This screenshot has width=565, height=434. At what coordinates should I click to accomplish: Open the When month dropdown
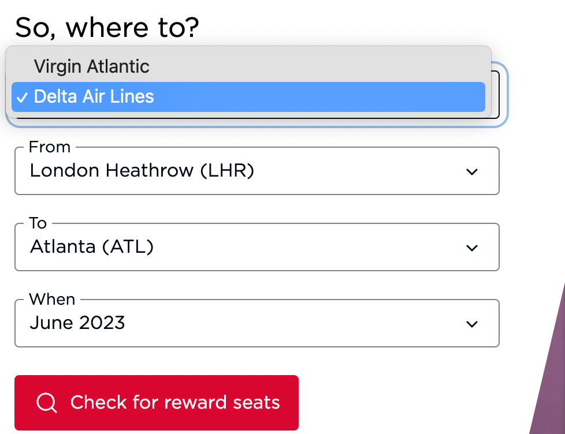point(257,323)
